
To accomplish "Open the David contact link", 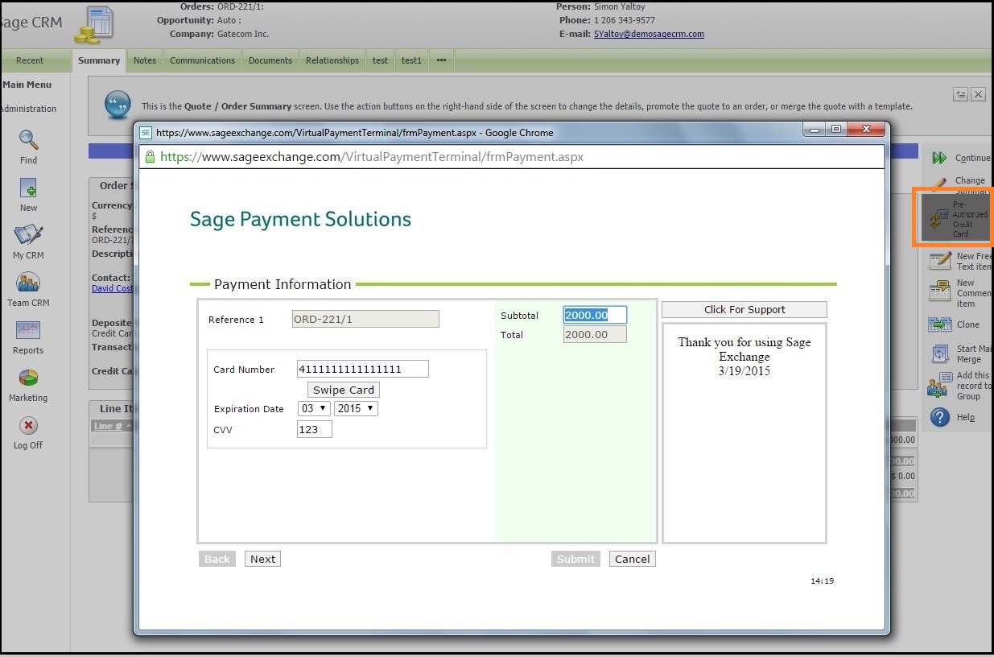I will (112, 288).
